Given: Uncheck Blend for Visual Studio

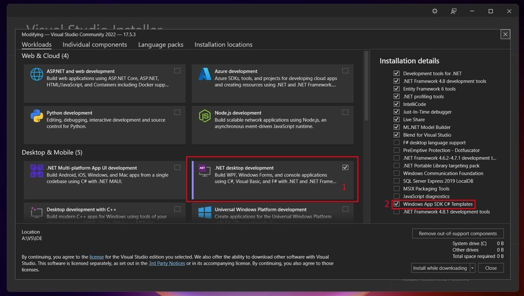Looking at the screenshot, I should pos(396,135).
